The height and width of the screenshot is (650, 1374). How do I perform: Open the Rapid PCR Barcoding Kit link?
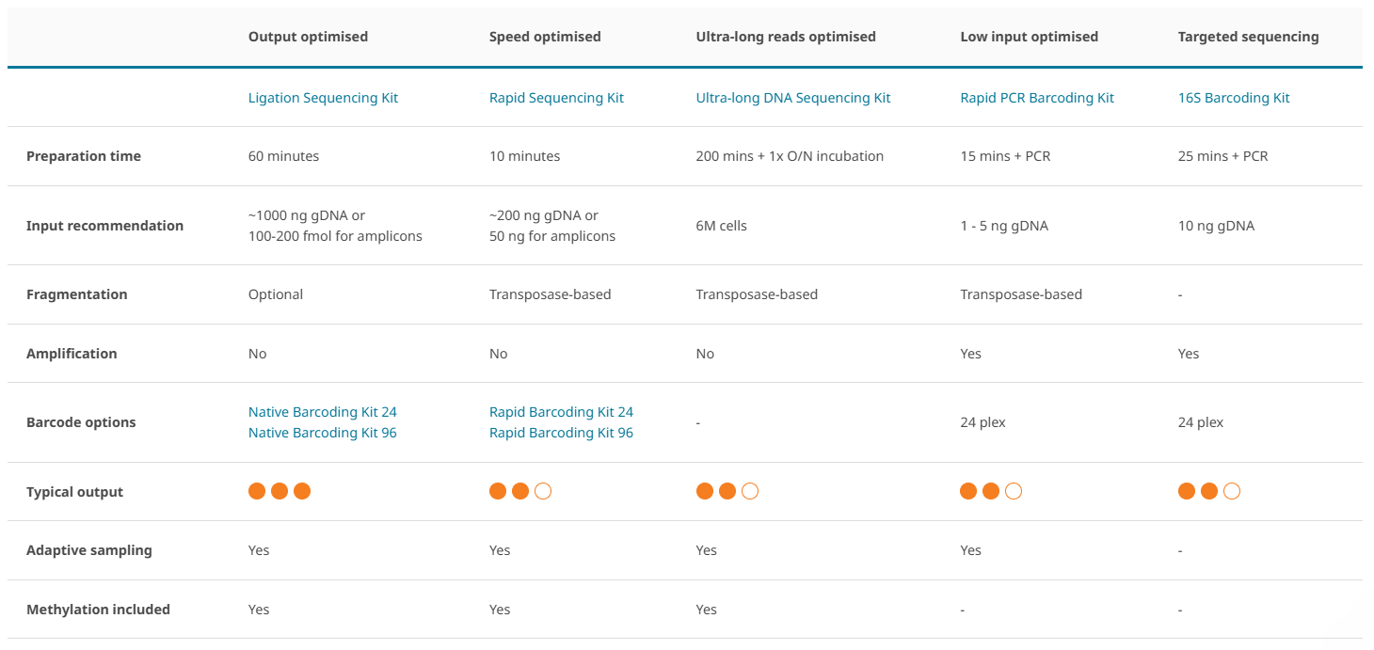tap(1036, 98)
